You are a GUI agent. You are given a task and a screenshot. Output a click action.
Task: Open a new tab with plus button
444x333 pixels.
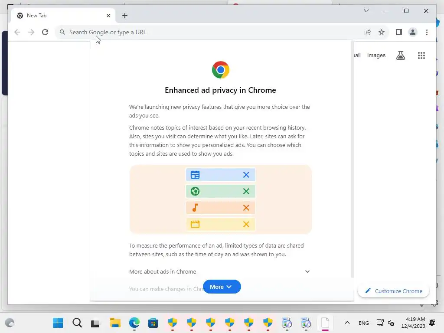[125, 16]
